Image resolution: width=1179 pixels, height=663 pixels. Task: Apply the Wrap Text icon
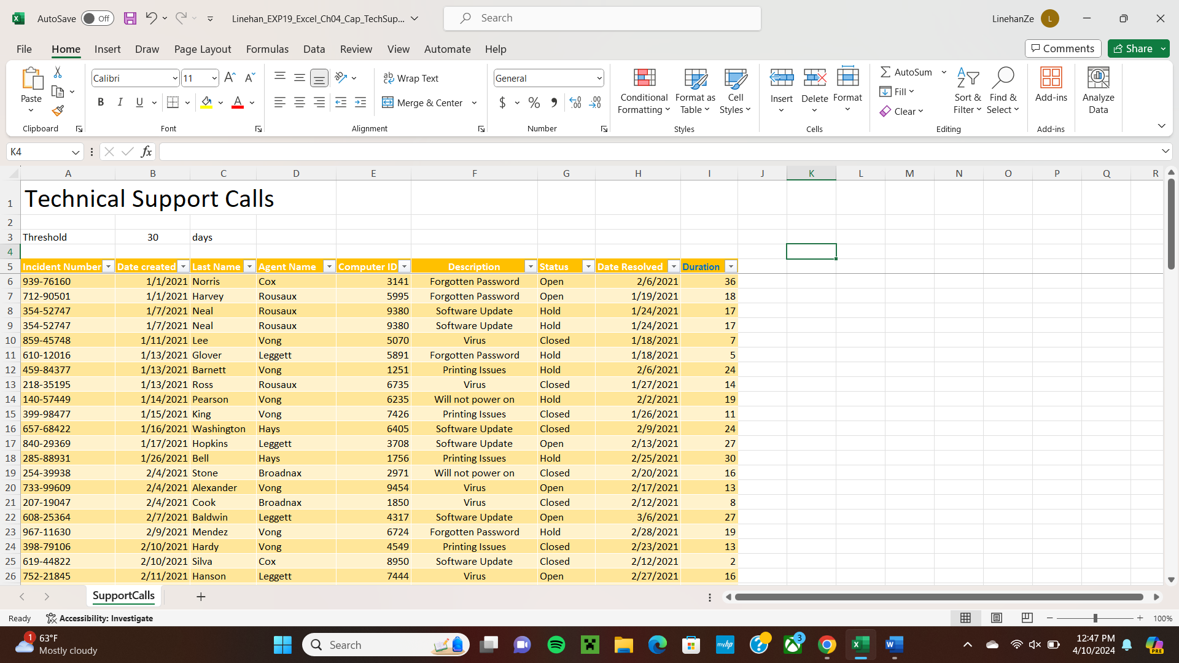[x=411, y=78]
